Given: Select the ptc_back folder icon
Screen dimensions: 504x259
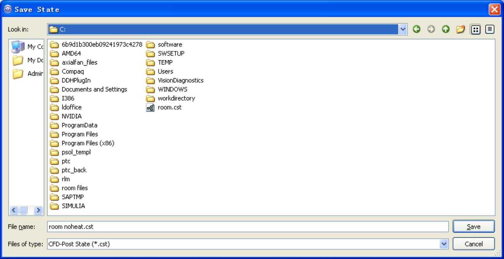Looking at the screenshot, I should (x=54, y=170).
